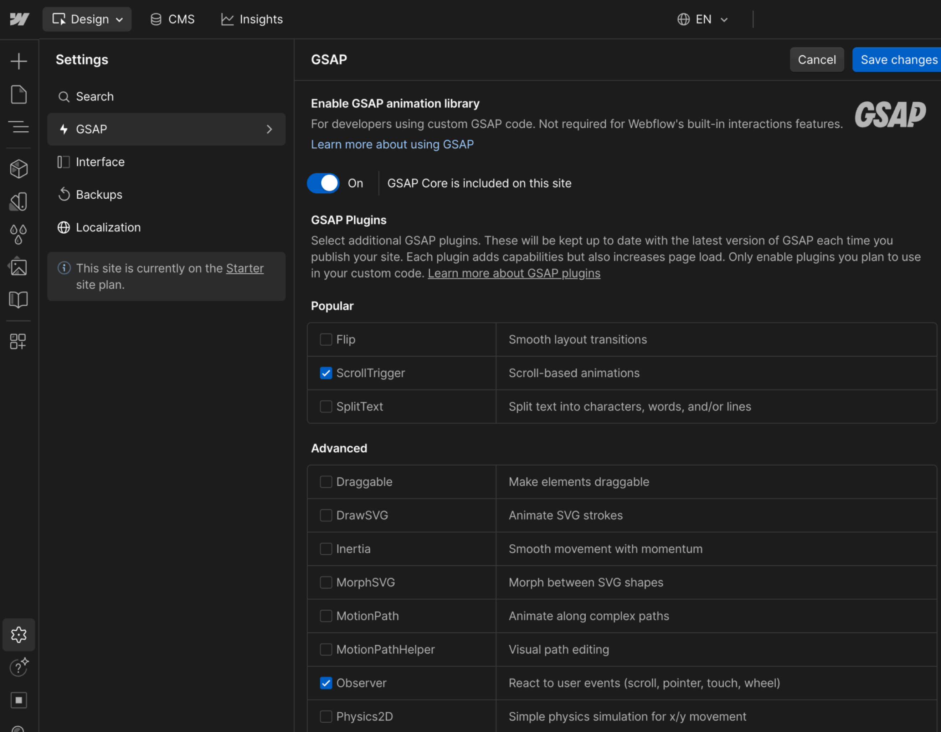Open the Add elements panel
Image resolution: width=941 pixels, height=732 pixels.
(19, 61)
